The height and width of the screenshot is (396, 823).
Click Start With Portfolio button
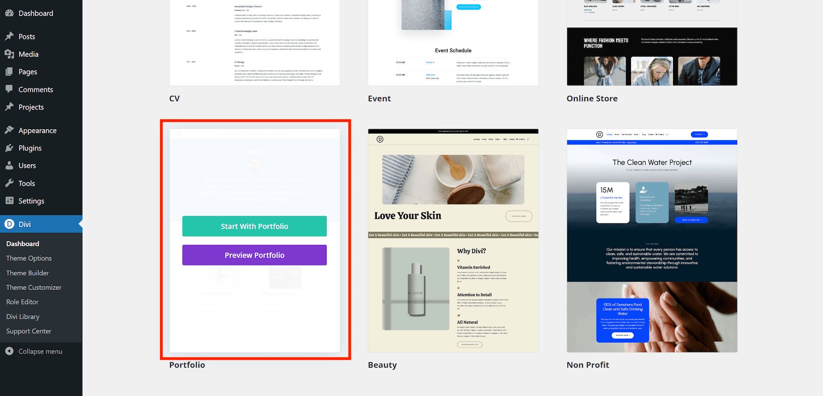pyautogui.click(x=254, y=226)
